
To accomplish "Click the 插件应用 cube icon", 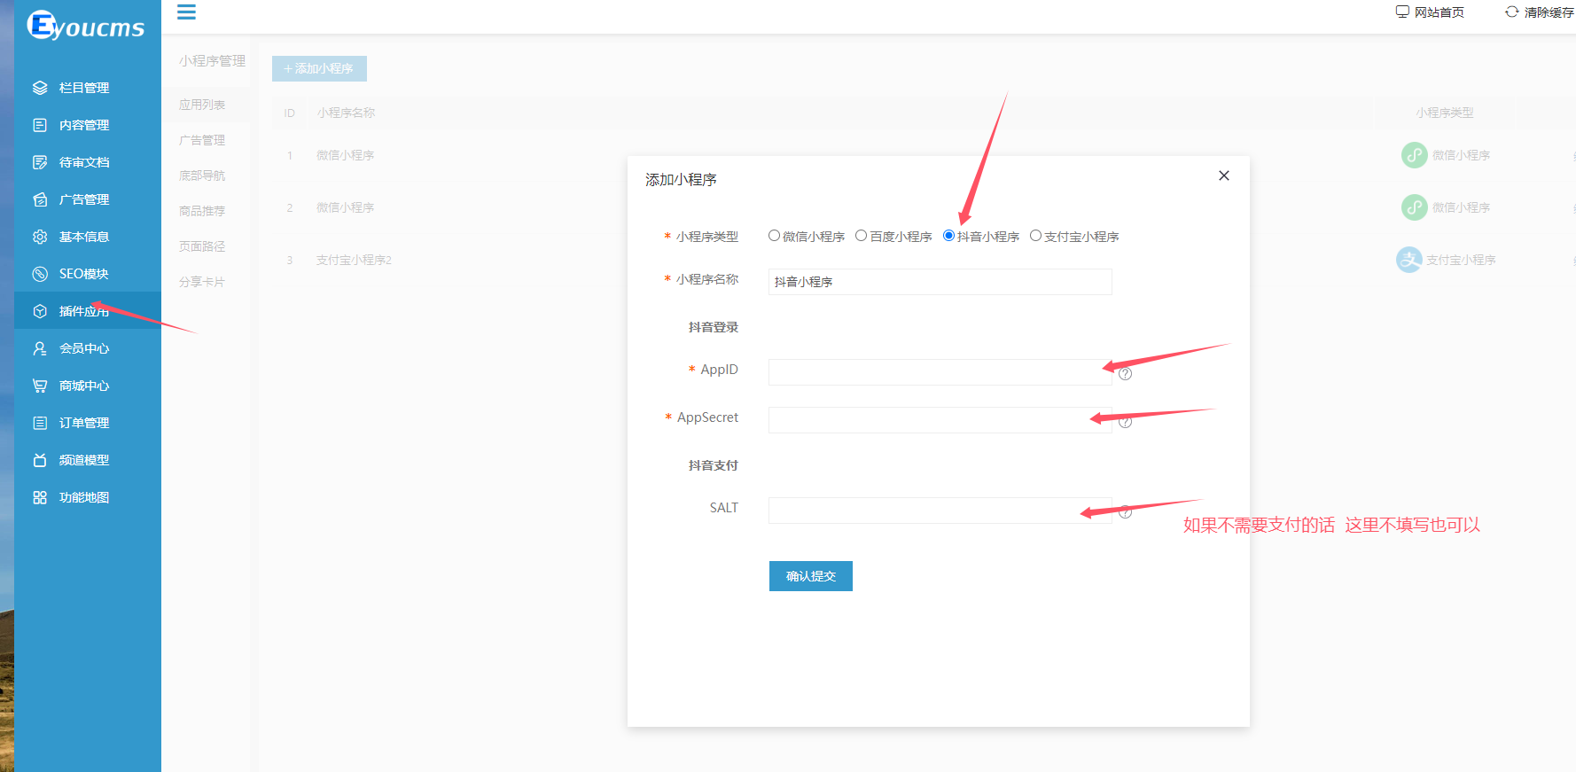I will coord(40,311).
